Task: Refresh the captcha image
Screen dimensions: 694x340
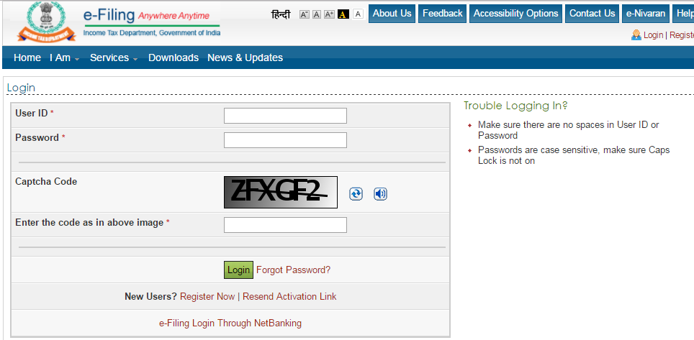Action: click(x=356, y=193)
